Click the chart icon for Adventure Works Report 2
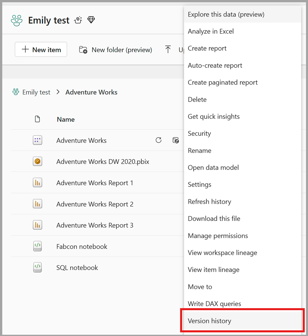The image size is (308, 336). click(37, 204)
